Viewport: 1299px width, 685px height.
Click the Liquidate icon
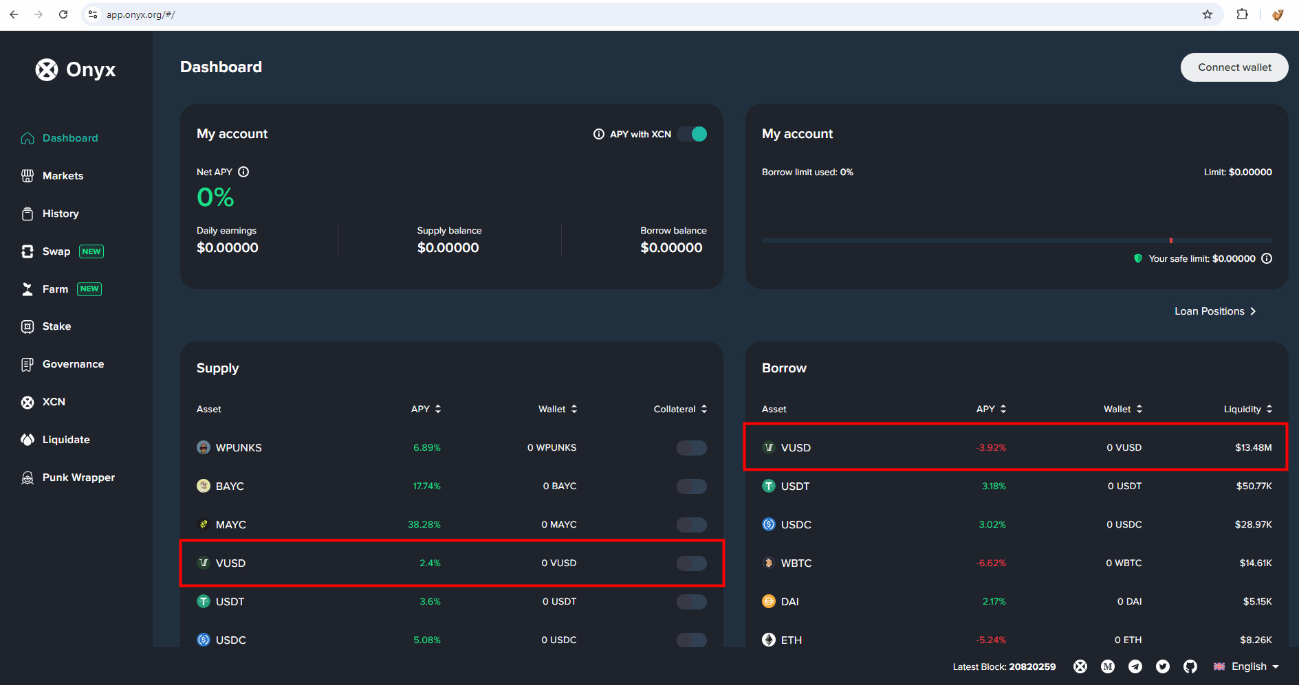[28, 439]
